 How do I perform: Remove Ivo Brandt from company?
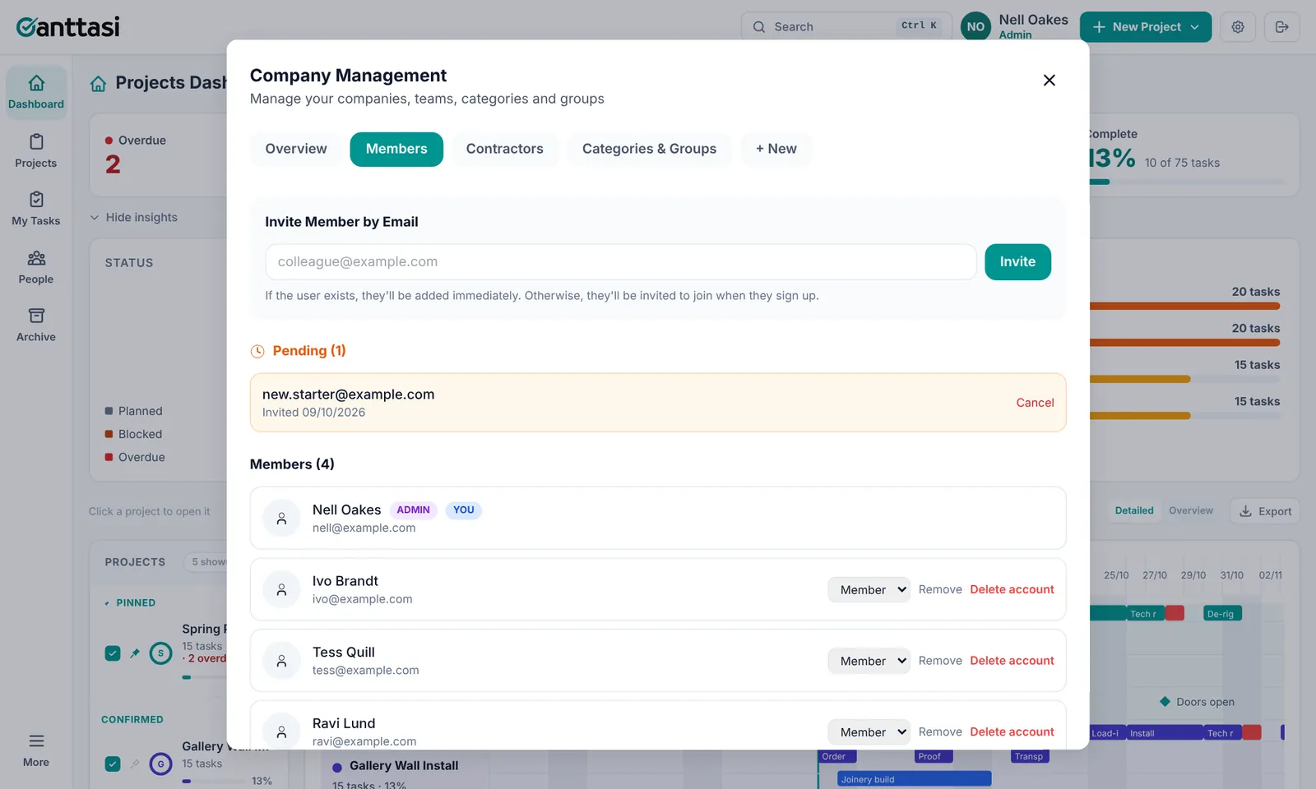tap(940, 589)
